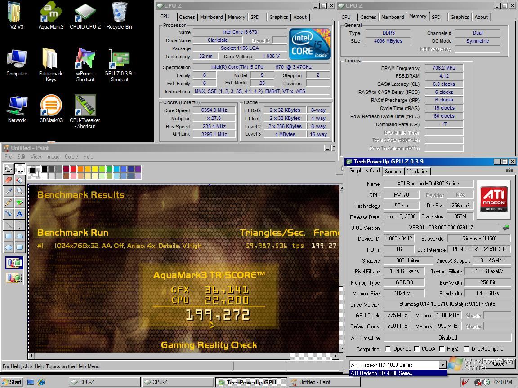Pick the yellow color swatch in Paint palette
The height and width of the screenshot is (388, 518).
point(95,169)
